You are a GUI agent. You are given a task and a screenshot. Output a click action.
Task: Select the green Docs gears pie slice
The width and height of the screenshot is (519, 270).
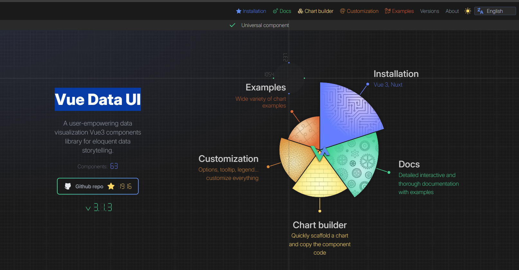(357, 161)
